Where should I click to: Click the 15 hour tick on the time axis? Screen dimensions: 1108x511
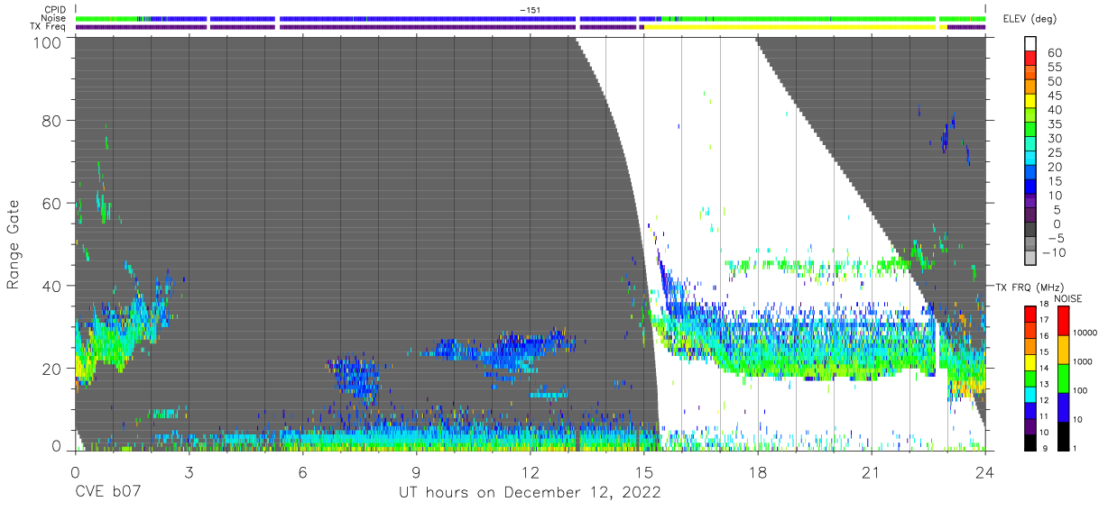point(643,470)
